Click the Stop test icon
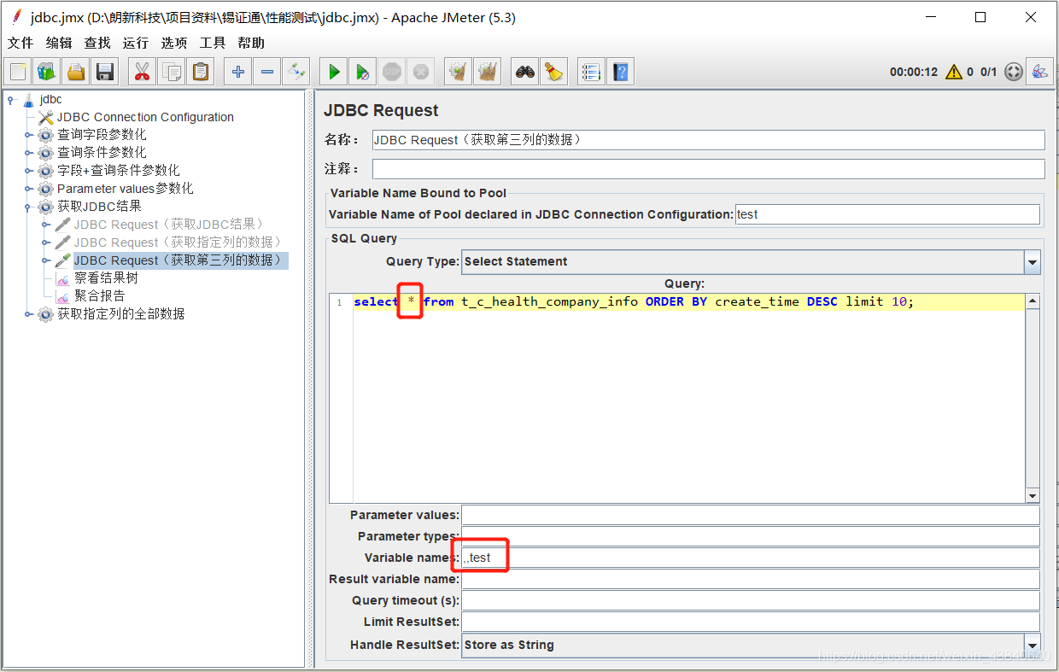 pos(392,72)
